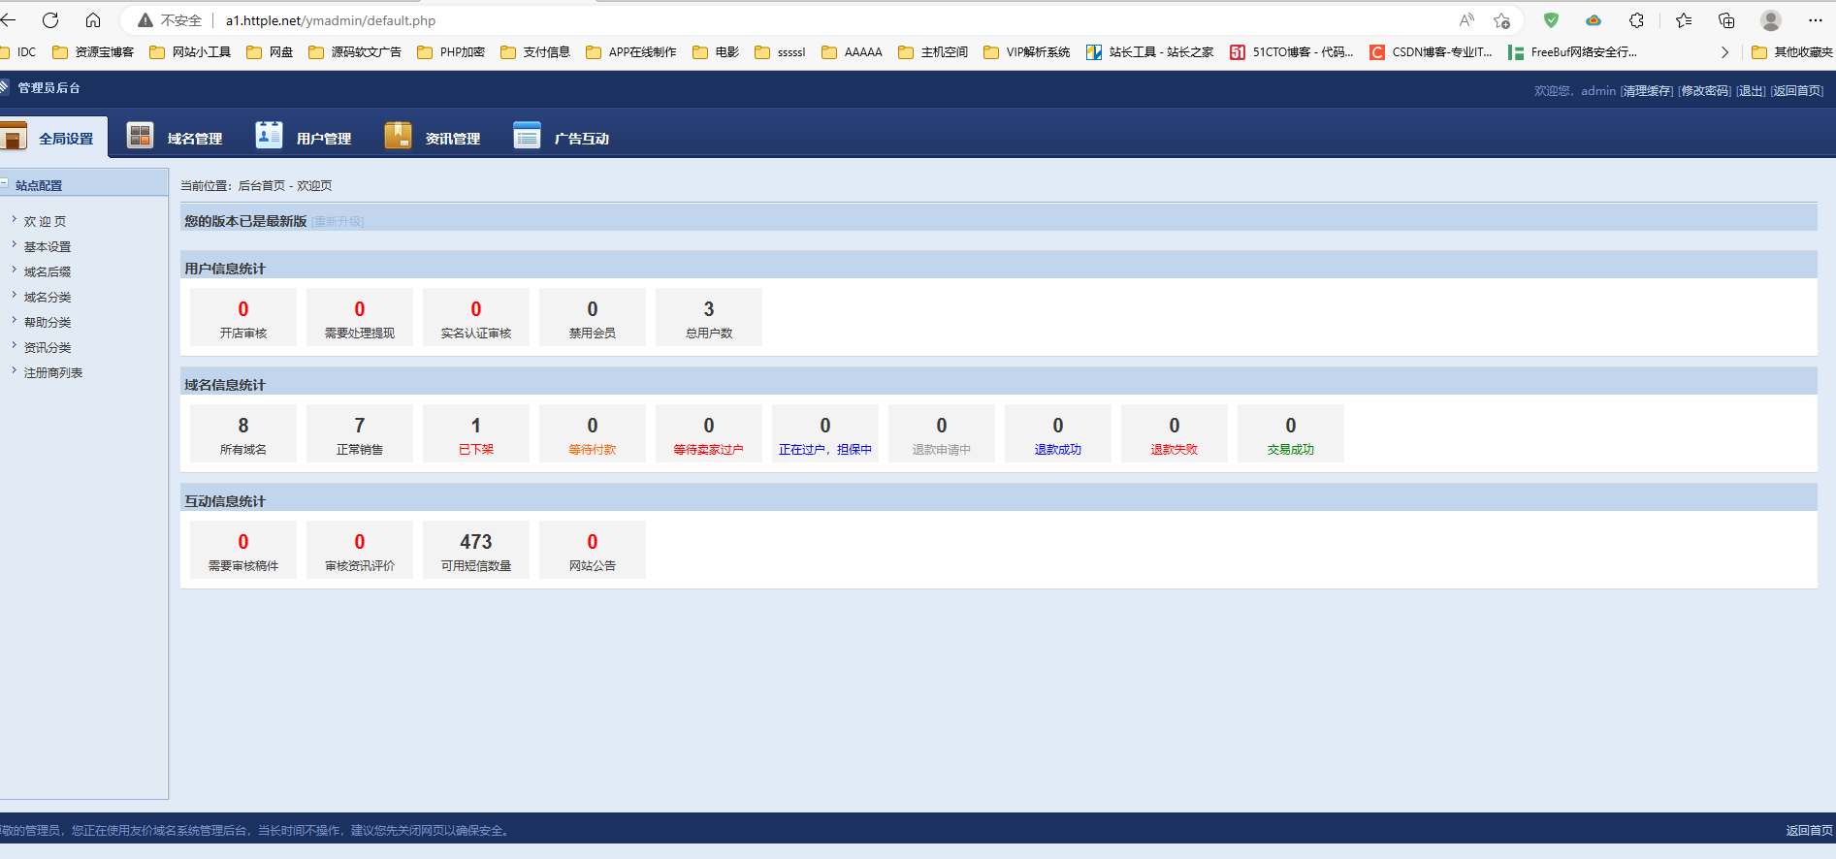Open the 51CTO博客 bookmark
This screenshot has height=859, width=1836.
coord(1292,52)
